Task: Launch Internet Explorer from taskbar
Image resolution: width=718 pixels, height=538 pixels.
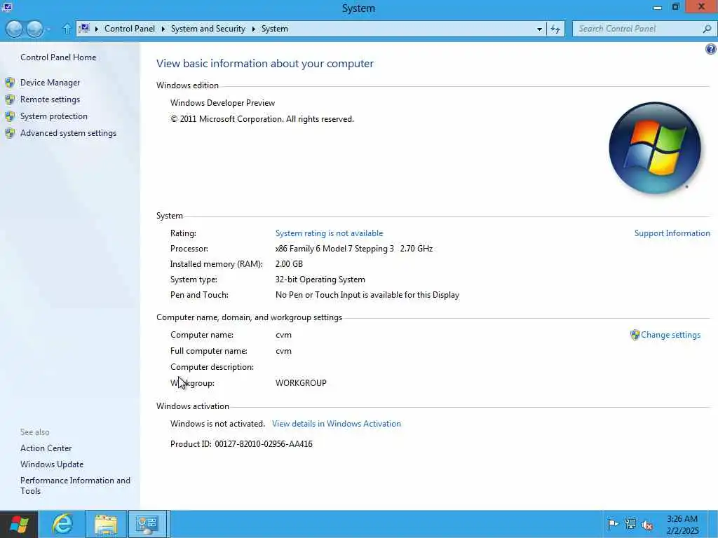Action: click(62, 524)
